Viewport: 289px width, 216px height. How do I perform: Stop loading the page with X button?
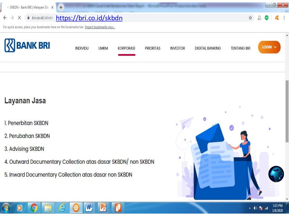coord(19,18)
